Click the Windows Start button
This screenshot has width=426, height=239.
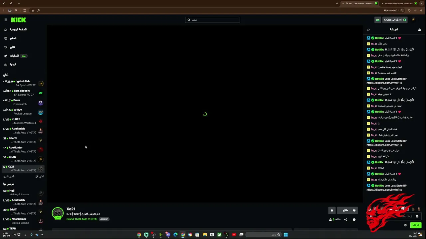coord(286,235)
